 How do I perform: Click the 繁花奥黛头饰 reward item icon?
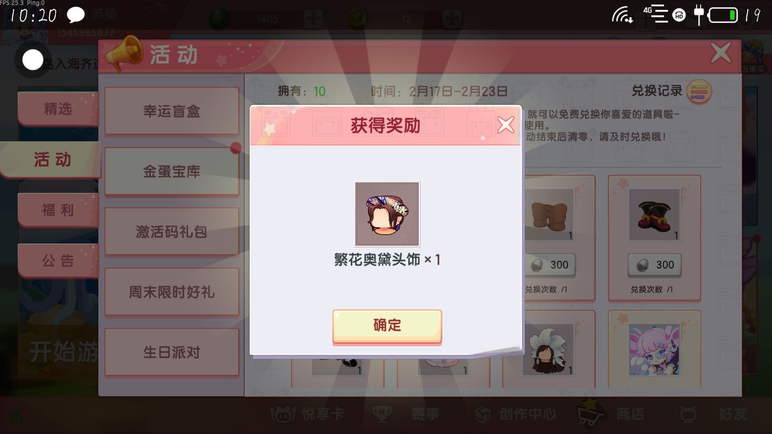pos(387,214)
